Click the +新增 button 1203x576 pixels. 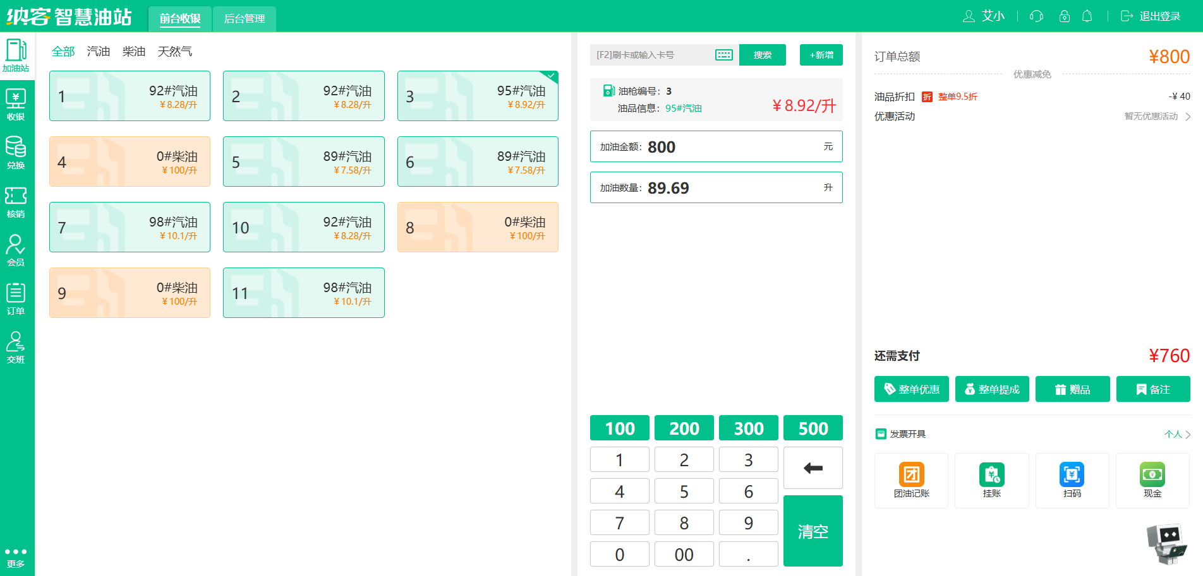(x=821, y=55)
